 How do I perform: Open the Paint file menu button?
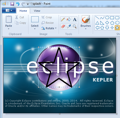click(9, 10)
